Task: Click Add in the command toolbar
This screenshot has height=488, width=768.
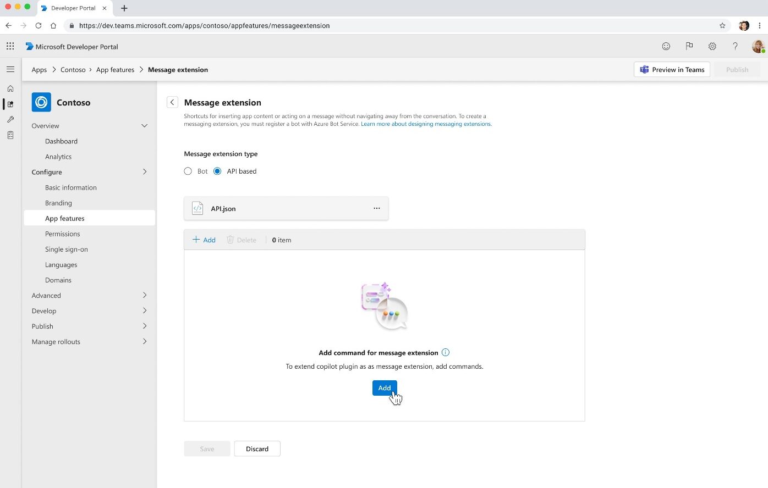Action: pyautogui.click(x=204, y=240)
